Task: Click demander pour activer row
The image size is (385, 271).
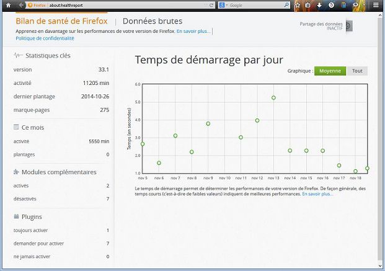Action: [x=61, y=244]
